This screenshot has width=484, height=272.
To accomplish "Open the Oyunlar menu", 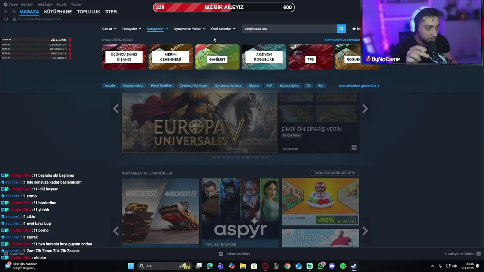I will pyautogui.click(x=62, y=5).
